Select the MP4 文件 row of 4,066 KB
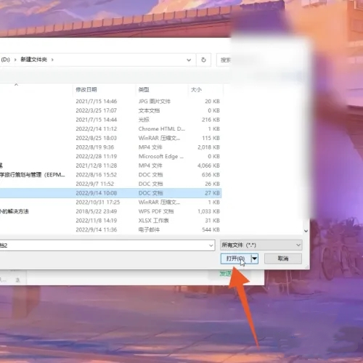The height and width of the screenshot is (363, 363). click(x=110, y=166)
